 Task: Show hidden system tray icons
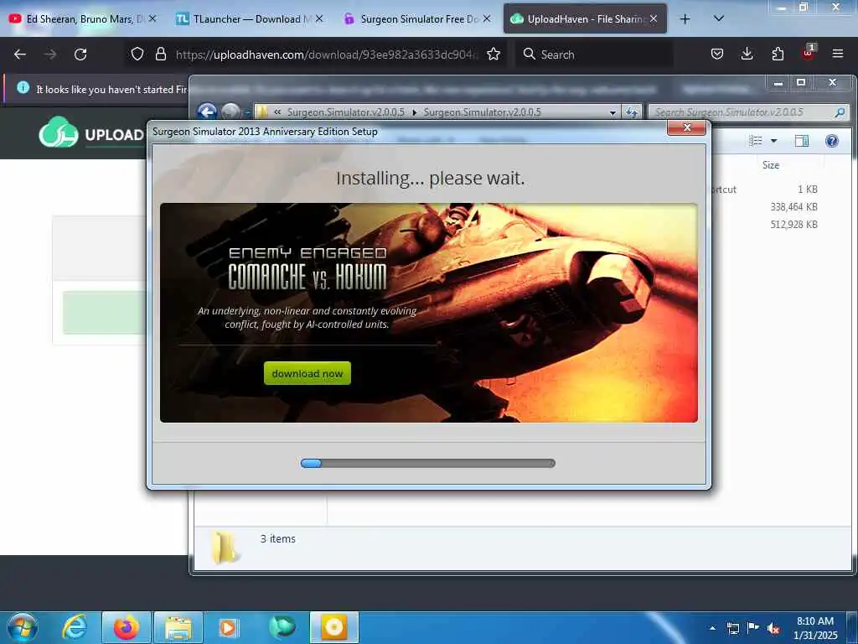[712, 628]
